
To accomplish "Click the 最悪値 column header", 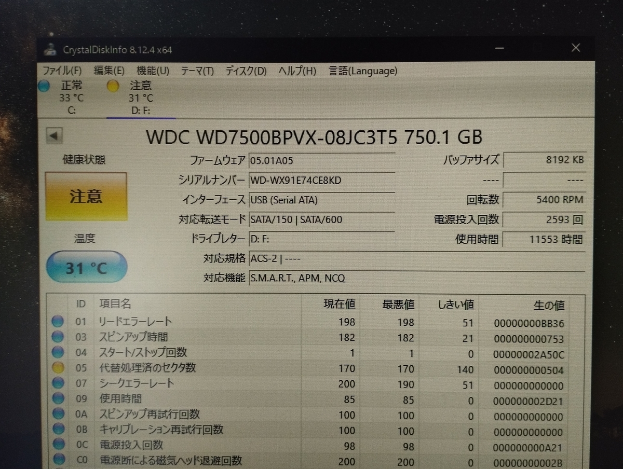I will [398, 304].
